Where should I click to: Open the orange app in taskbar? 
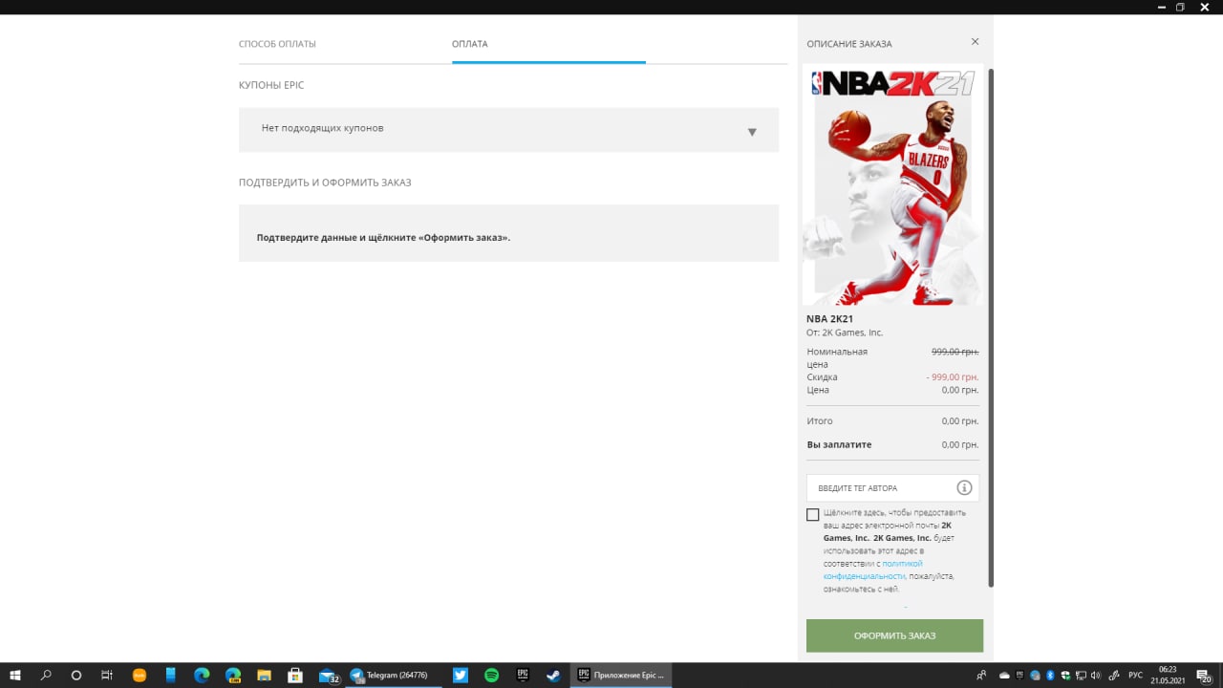pyautogui.click(x=139, y=676)
